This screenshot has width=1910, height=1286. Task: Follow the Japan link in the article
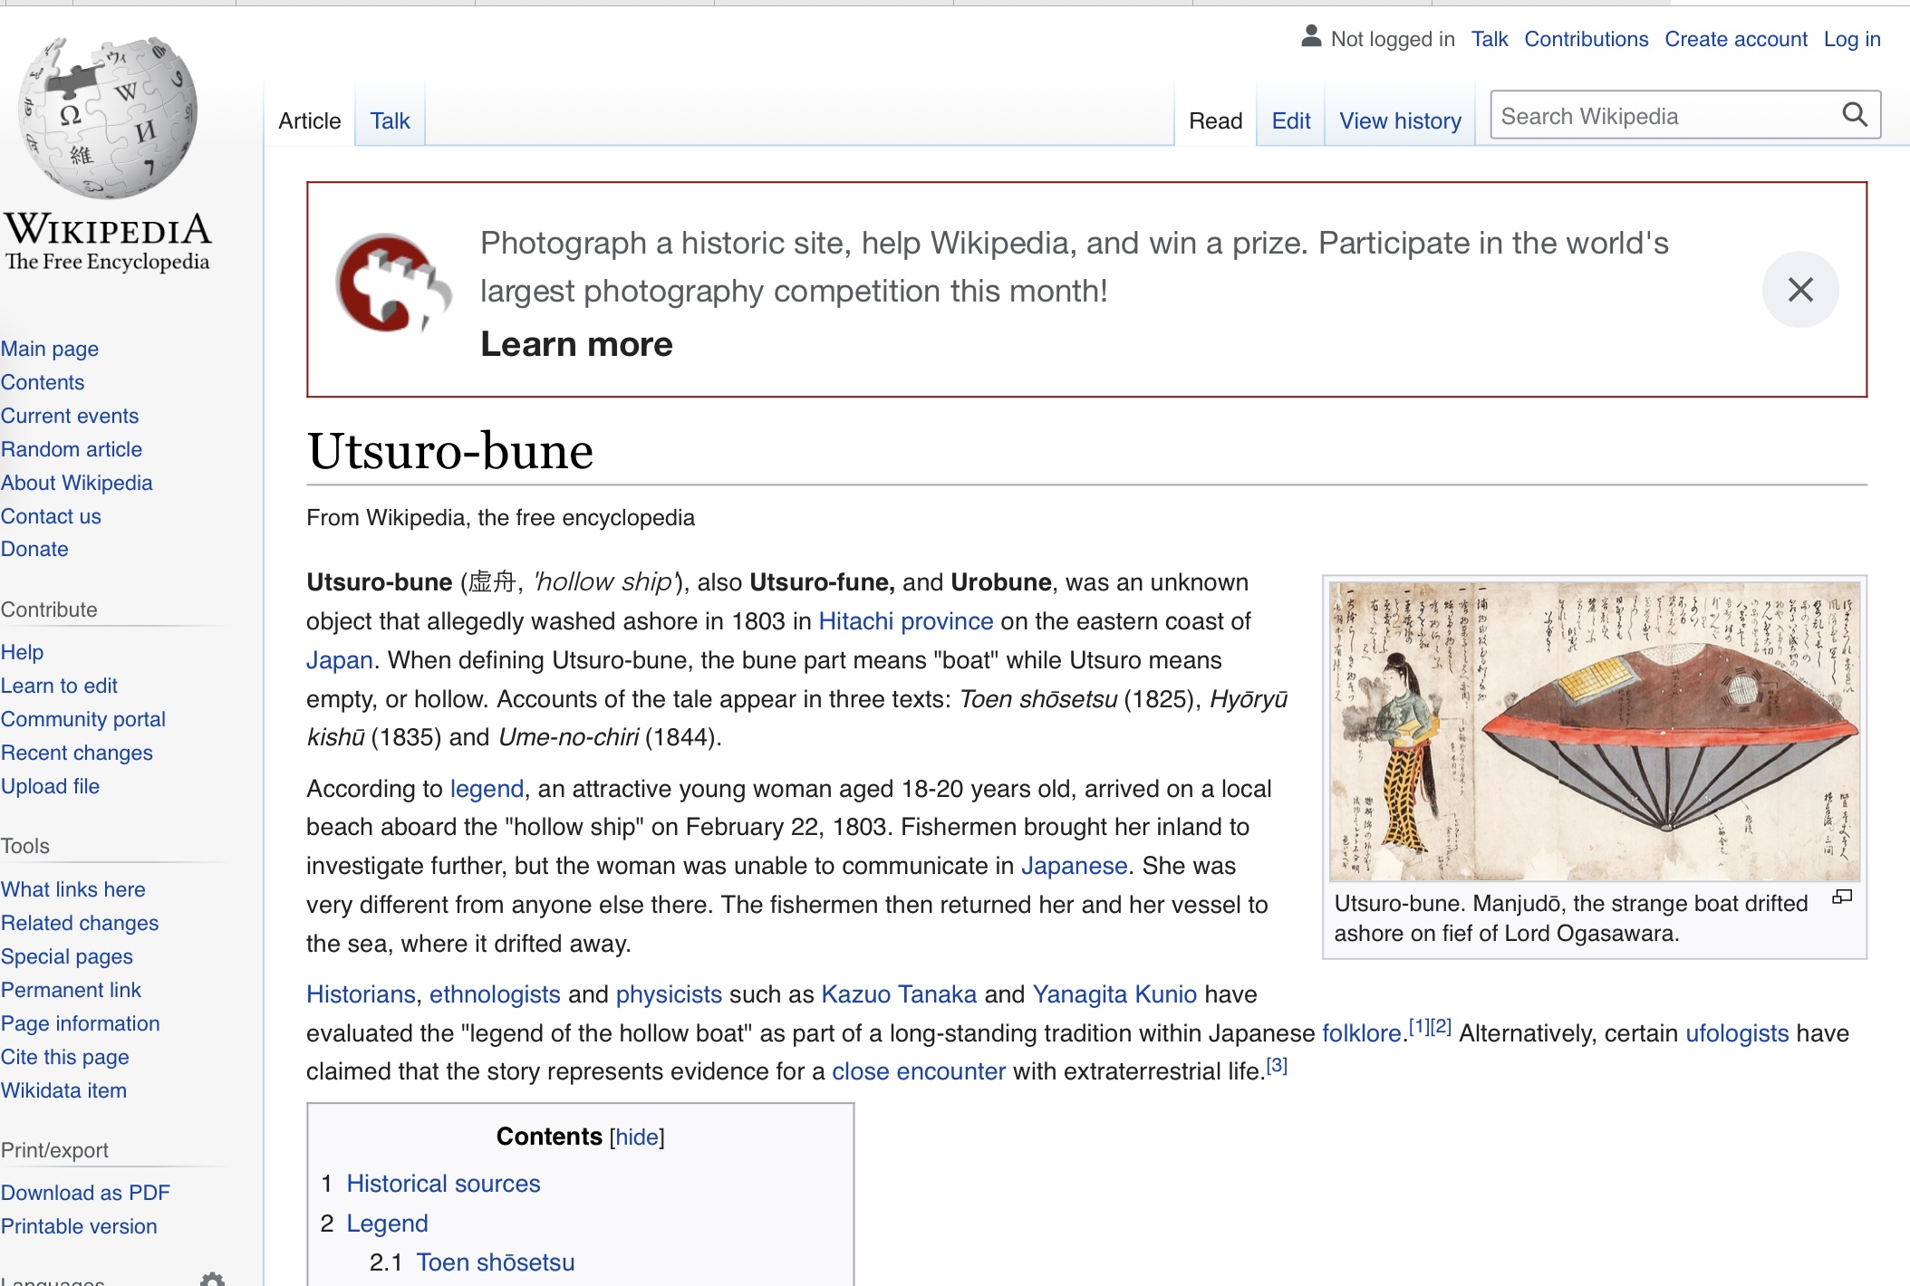pos(340,660)
